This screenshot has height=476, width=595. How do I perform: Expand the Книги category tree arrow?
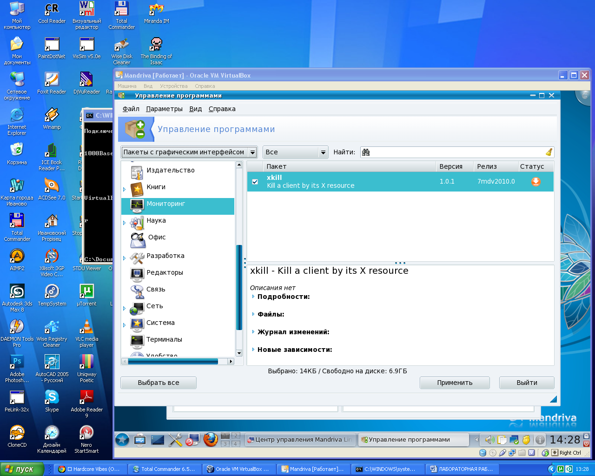click(125, 189)
